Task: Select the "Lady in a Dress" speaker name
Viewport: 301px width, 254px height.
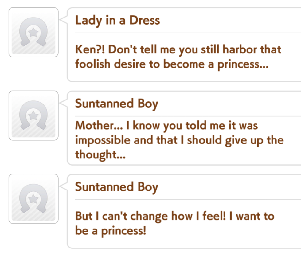Action: [x=117, y=20]
